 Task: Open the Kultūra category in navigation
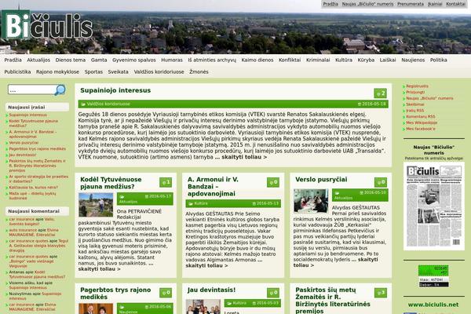click(x=344, y=60)
